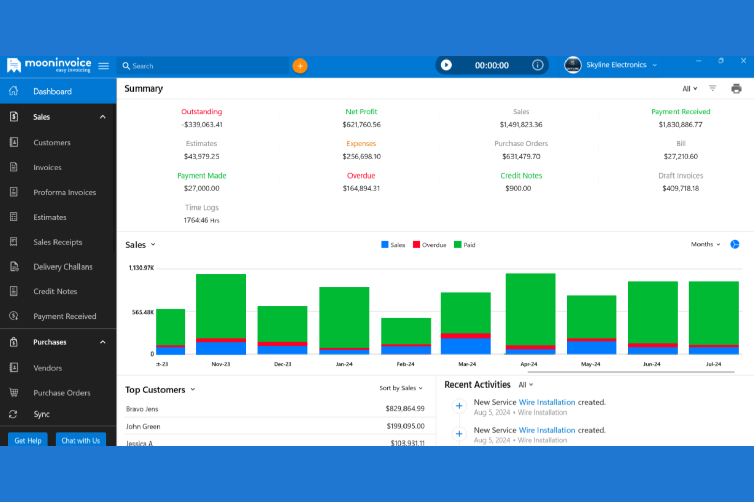Open Credit Notes from the sidebar
The height and width of the screenshot is (502, 754).
click(x=55, y=291)
